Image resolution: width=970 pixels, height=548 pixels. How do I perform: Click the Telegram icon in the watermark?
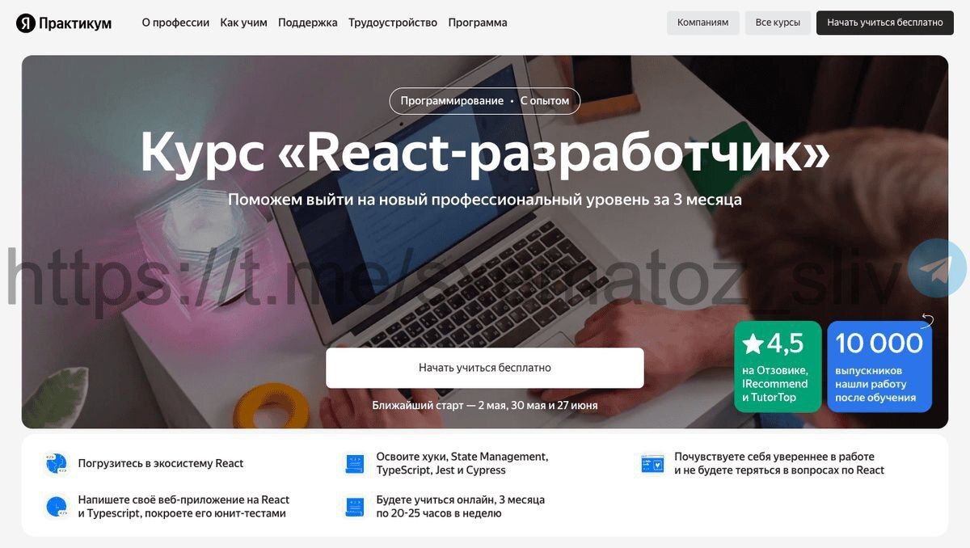click(x=937, y=268)
